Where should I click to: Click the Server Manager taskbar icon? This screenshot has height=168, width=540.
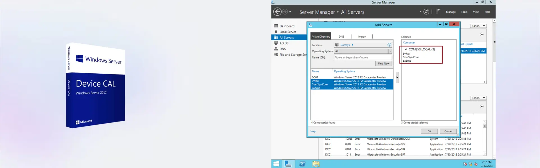(x=288, y=164)
